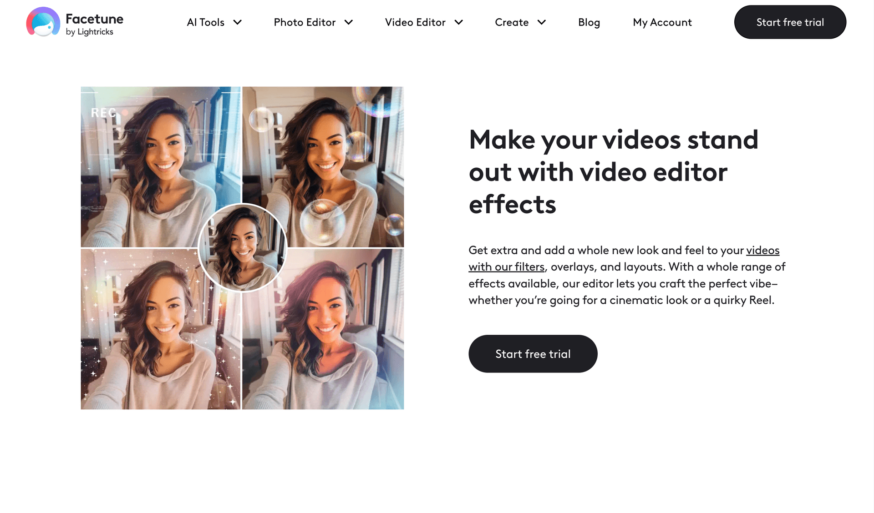This screenshot has height=513, width=874.
Task: Expand the Video Editor dropdown chevron
Action: click(459, 22)
